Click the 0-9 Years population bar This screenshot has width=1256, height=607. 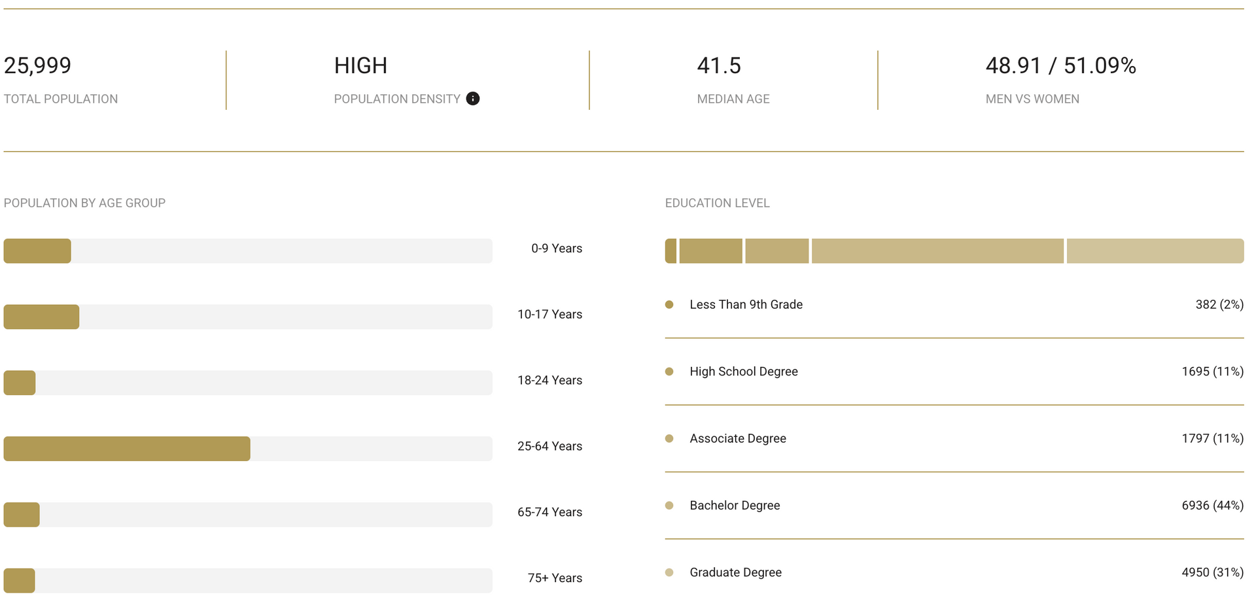[x=248, y=251]
